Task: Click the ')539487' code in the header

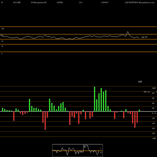Action: coord(105,3)
